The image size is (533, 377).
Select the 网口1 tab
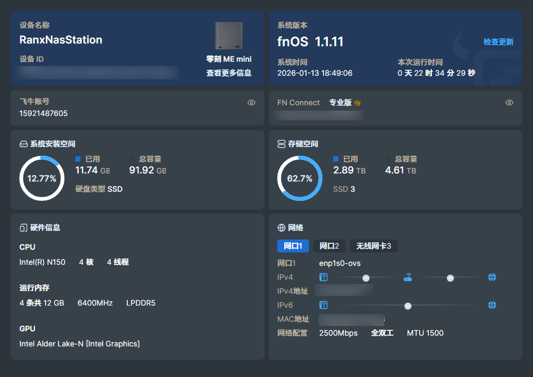click(293, 246)
